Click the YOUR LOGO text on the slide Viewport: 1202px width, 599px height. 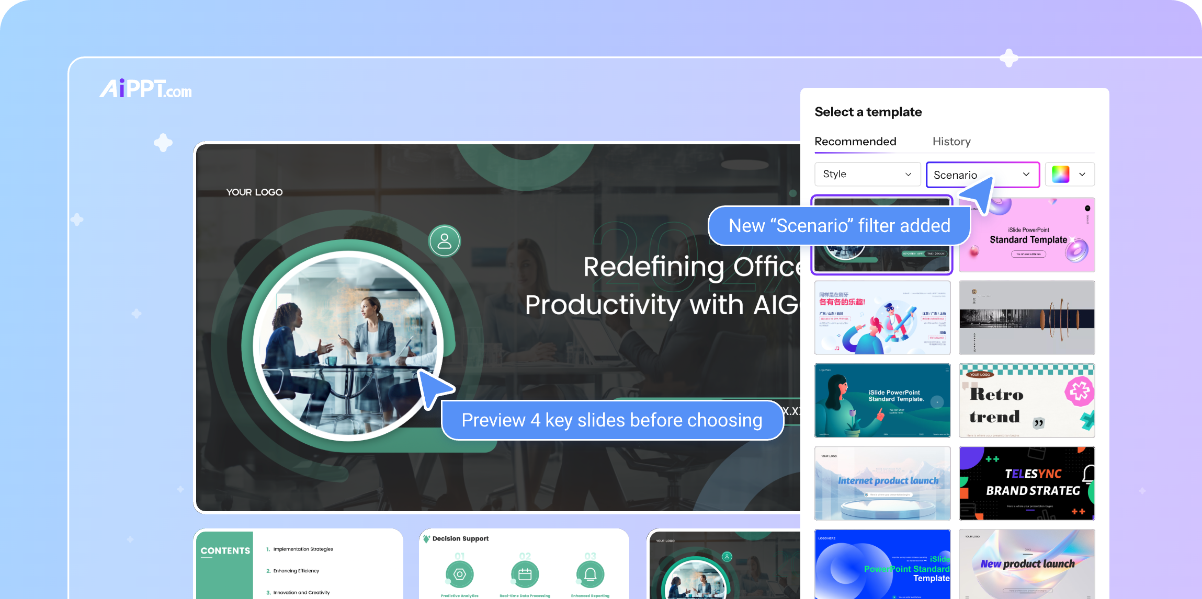(254, 192)
